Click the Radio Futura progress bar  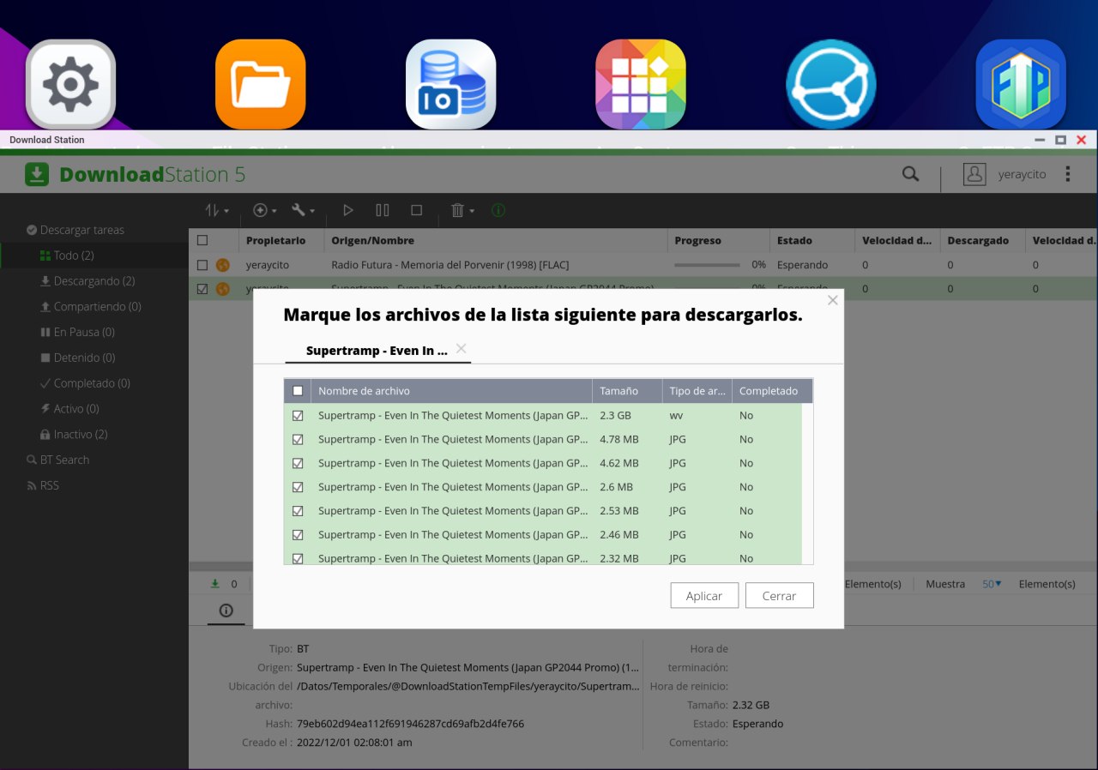(707, 265)
